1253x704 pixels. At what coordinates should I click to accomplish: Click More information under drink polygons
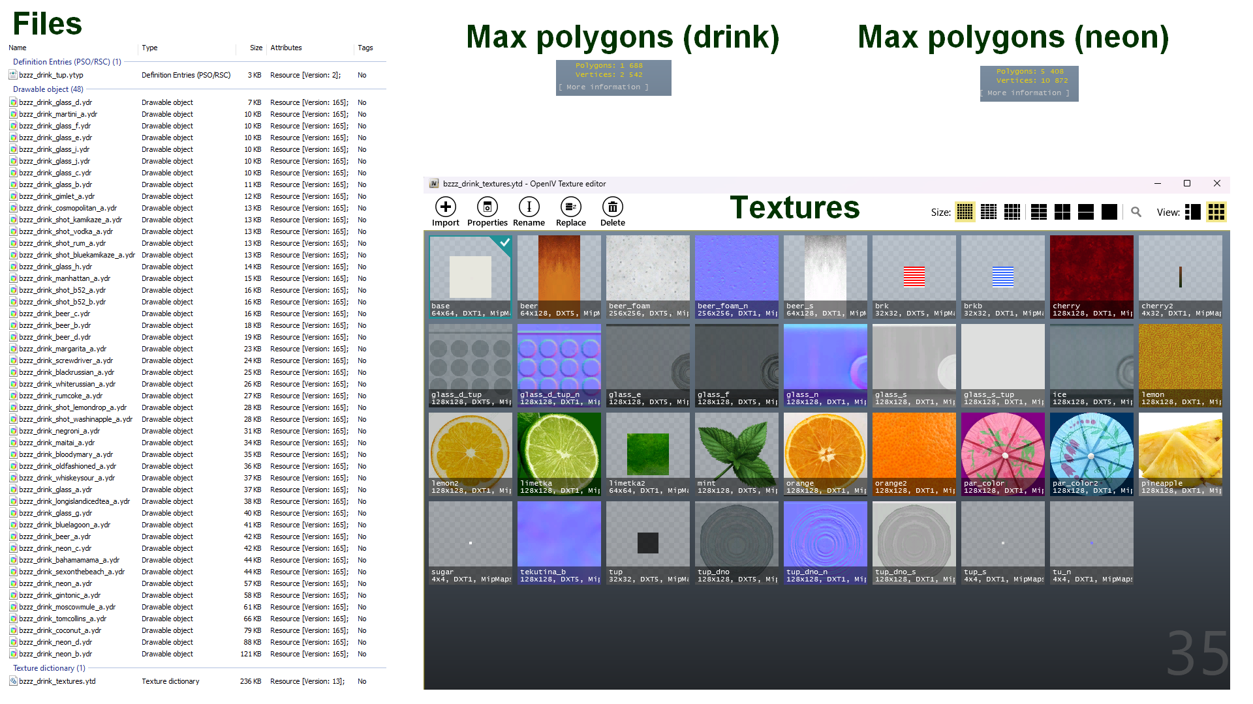(x=604, y=87)
